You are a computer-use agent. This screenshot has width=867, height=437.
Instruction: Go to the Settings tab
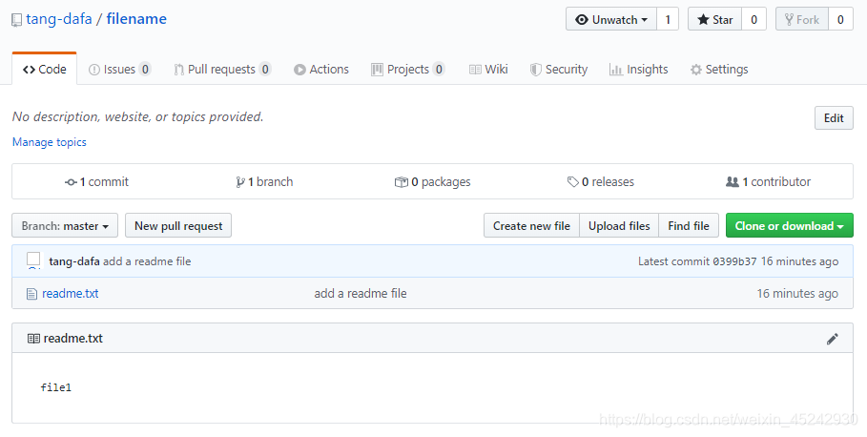[x=719, y=69]
